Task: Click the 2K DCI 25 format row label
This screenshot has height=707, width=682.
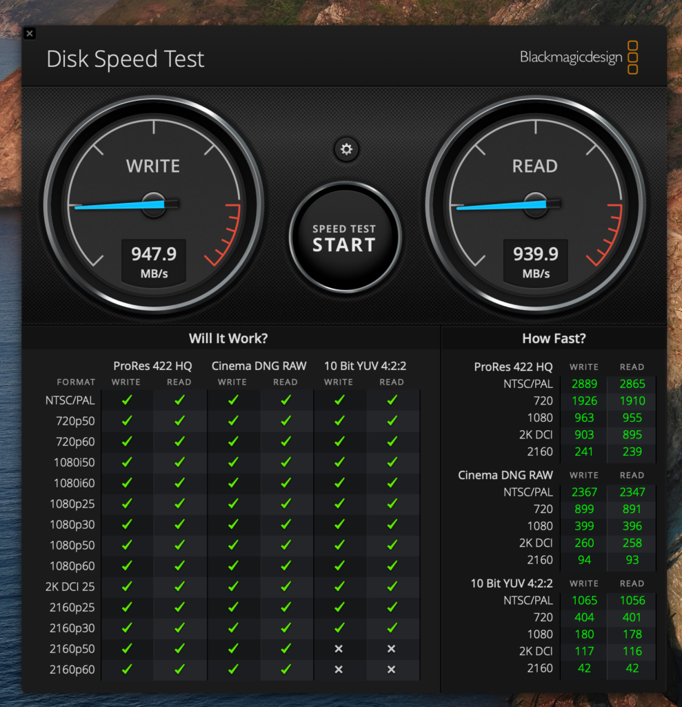Action: [70, 587]
